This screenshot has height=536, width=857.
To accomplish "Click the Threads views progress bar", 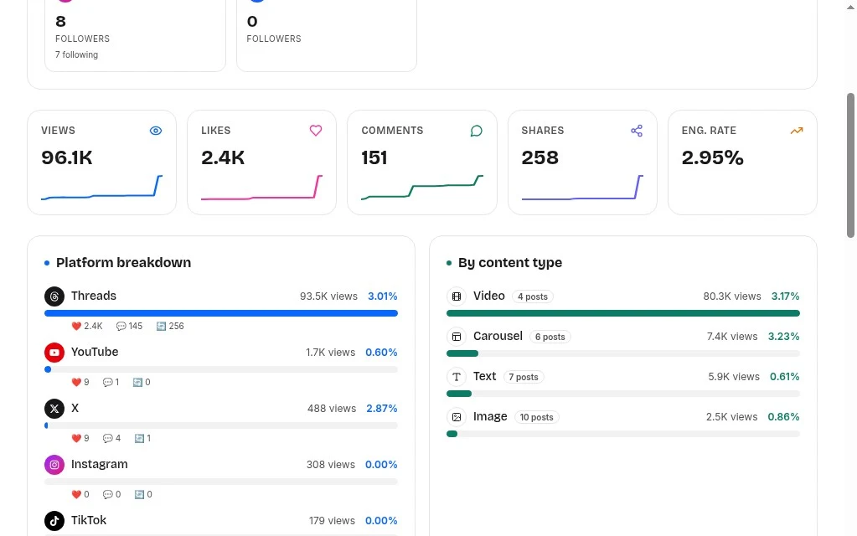I will pyautogui.click(x=221, y=313).
